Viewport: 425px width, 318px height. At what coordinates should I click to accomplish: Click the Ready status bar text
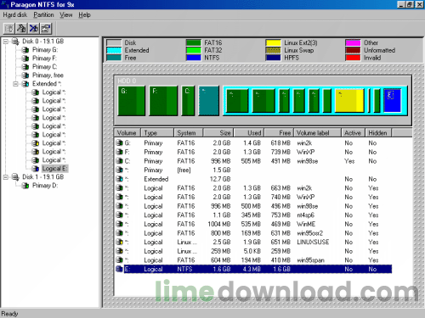tap(9, 314)
